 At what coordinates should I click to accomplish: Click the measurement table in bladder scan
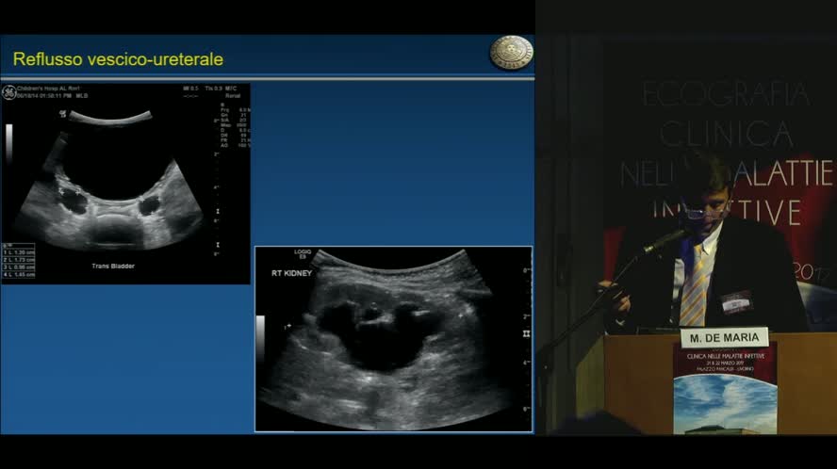pyautogui.click(x=19, y=262)
